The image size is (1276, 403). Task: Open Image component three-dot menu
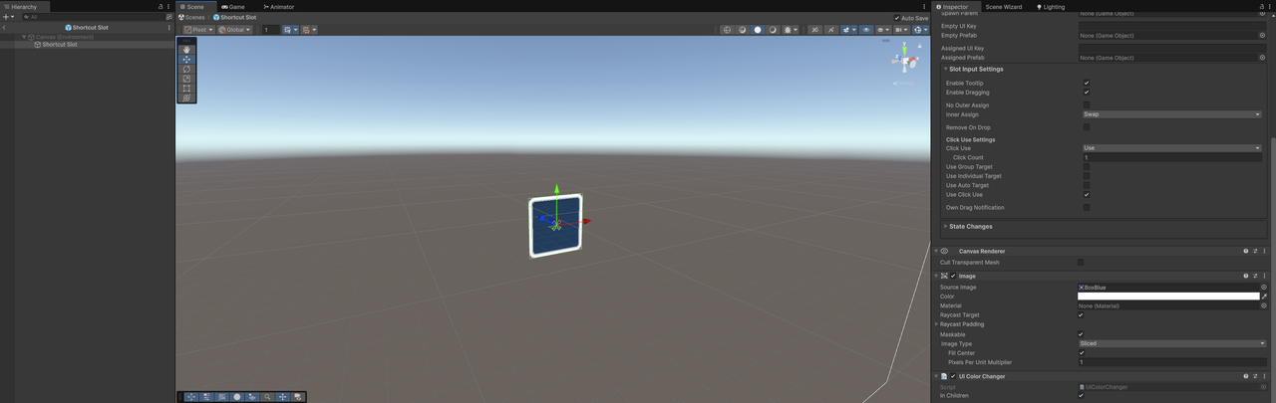tap(1264, 276)
